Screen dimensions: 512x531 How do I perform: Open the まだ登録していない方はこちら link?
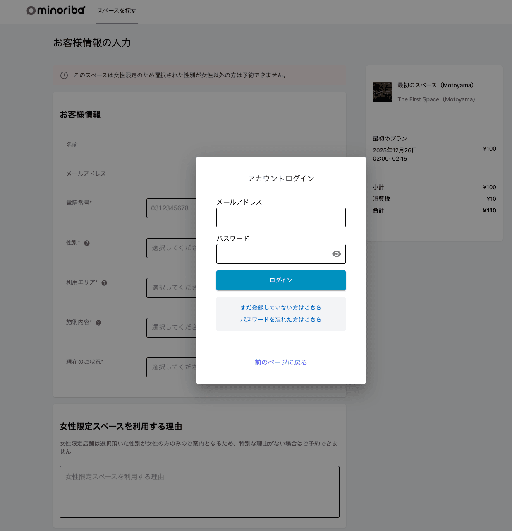[x=281, y=307]
